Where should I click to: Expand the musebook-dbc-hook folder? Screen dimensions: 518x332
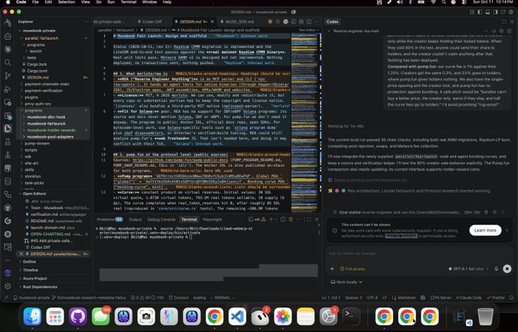(46, 117)
